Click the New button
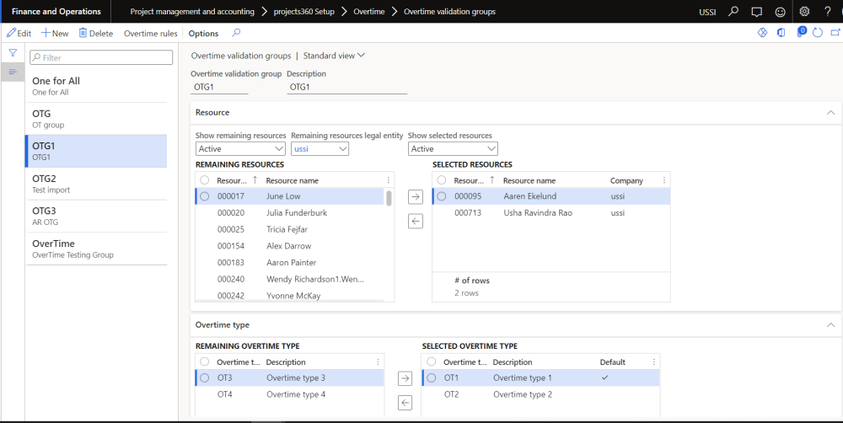This screenshot has width=843, height=423. coord(55,34)
